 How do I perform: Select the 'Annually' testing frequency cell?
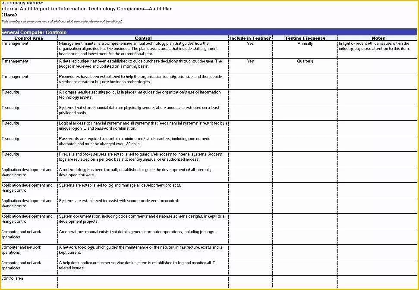point(305,50)
